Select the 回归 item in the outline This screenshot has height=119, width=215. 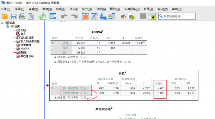point(18,26)
